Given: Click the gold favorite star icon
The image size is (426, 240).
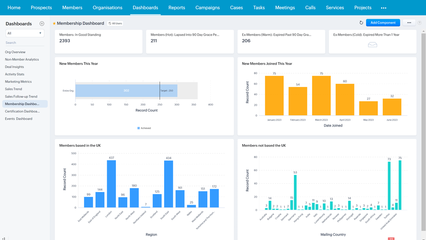Looking at the screenshot, I should [54, 23].
